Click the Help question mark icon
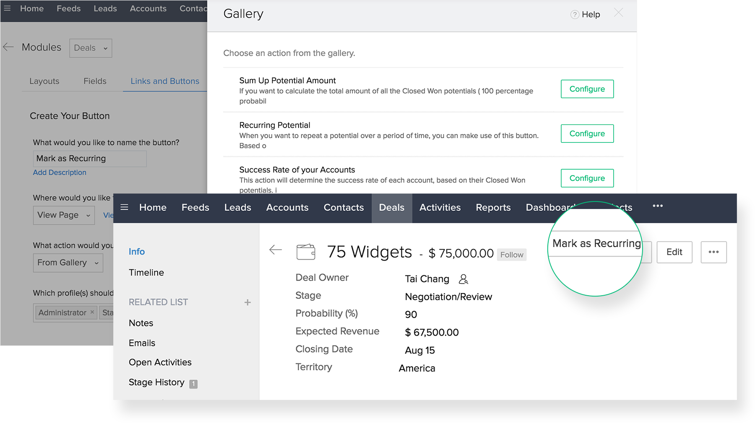 point(575,15)
